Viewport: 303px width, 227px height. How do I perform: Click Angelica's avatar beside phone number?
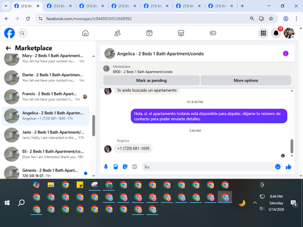108,149
